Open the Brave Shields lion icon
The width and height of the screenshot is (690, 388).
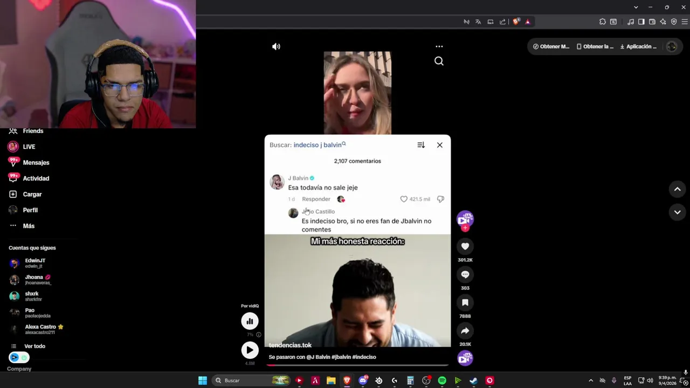516,22
